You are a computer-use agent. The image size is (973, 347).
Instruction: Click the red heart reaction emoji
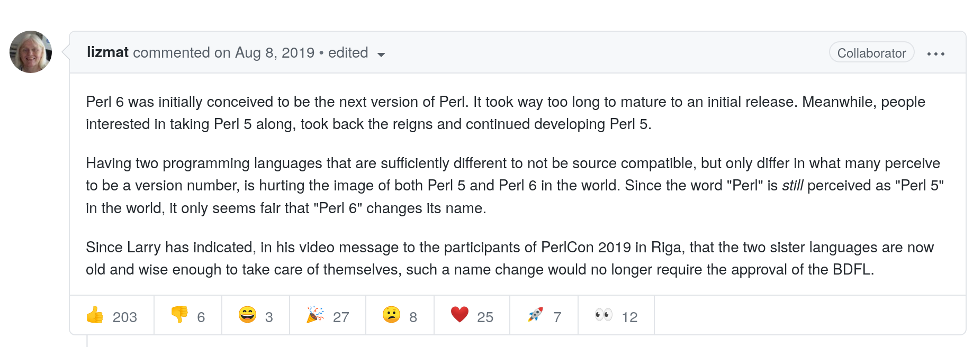(460, 315)
